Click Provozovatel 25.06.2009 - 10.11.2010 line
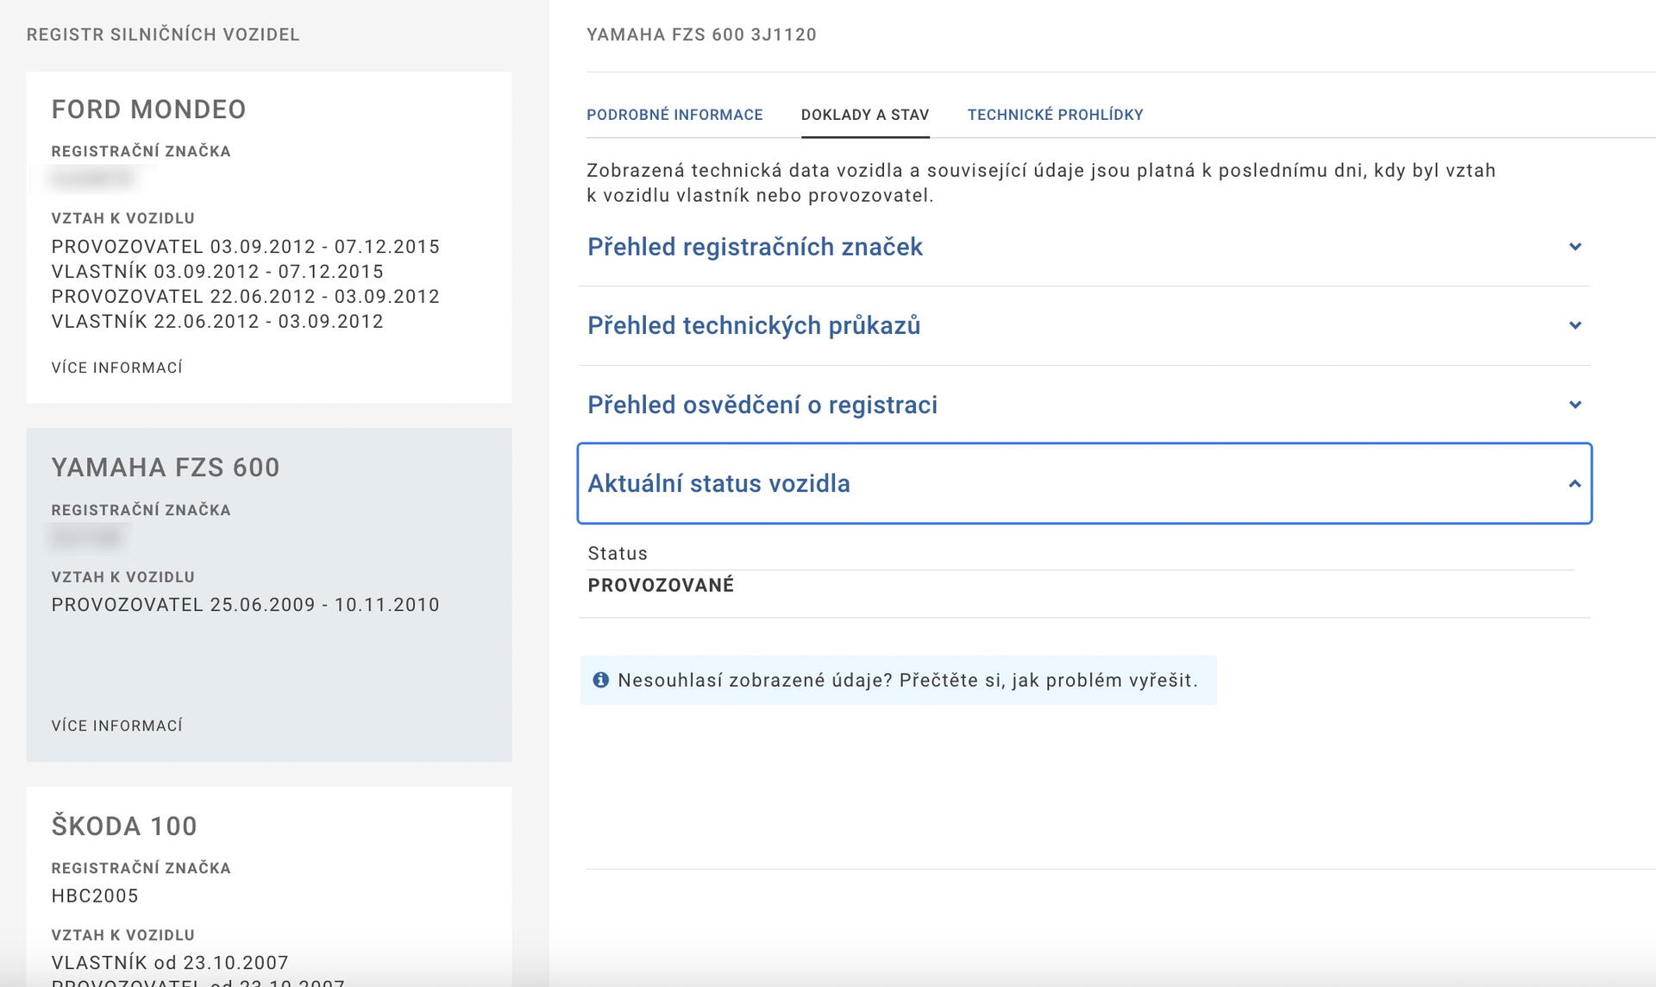The width and height of the screenshot is (1656, 987). 246,605
